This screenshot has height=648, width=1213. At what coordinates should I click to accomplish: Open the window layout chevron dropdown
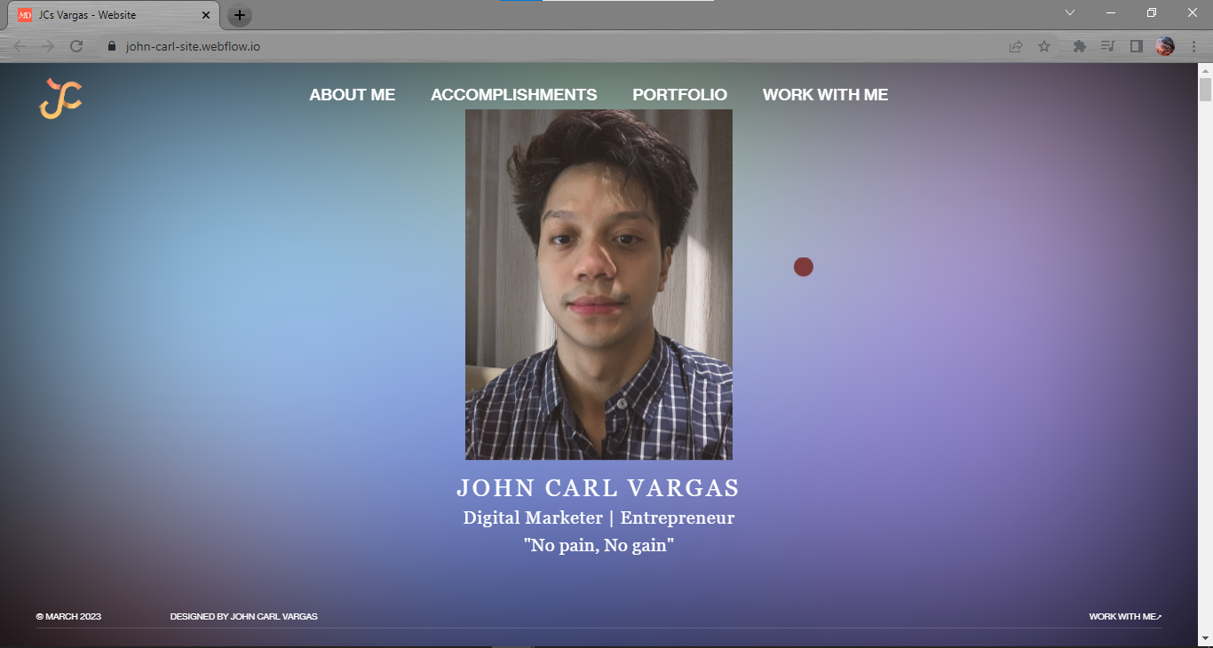point(1069,12)
